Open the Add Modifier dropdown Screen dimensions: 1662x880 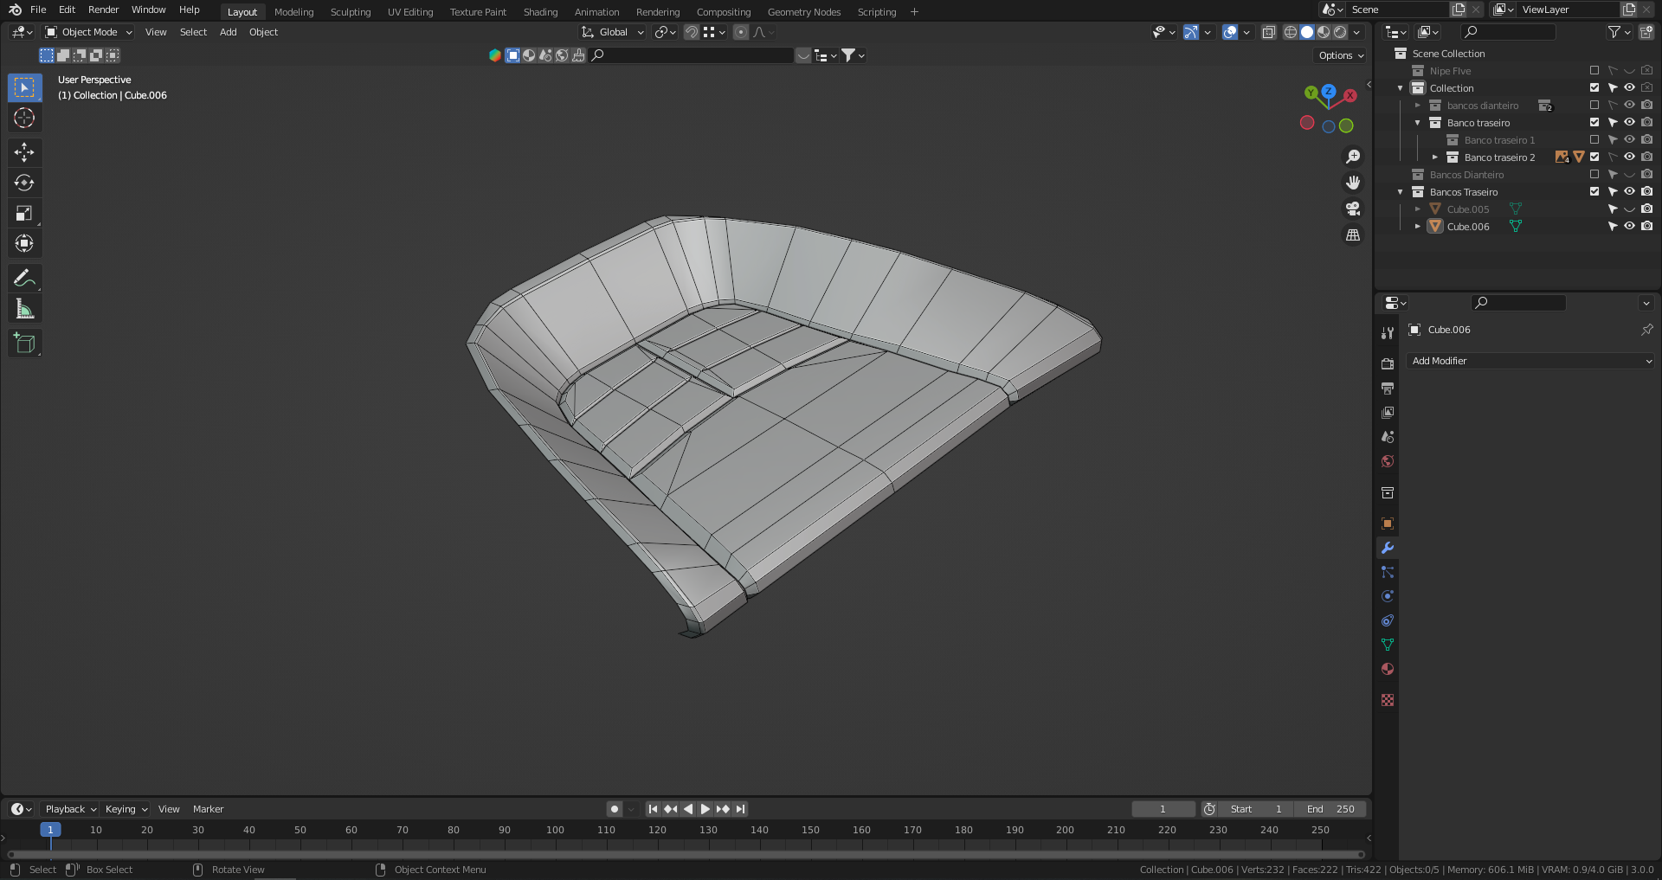click(1530, 361)
